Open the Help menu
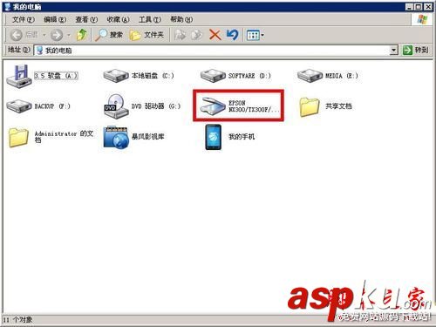 point(181,19)
